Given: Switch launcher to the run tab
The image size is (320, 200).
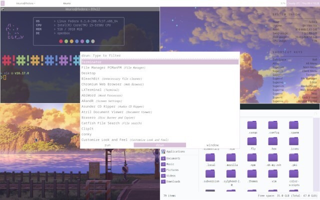Looking at the screenshot, I should tap(107, 145).
